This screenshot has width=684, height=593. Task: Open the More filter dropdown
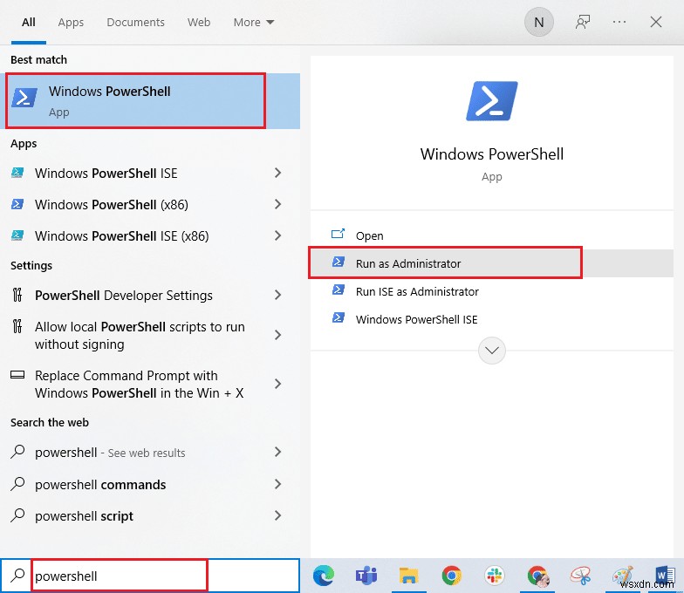[253, 23]
